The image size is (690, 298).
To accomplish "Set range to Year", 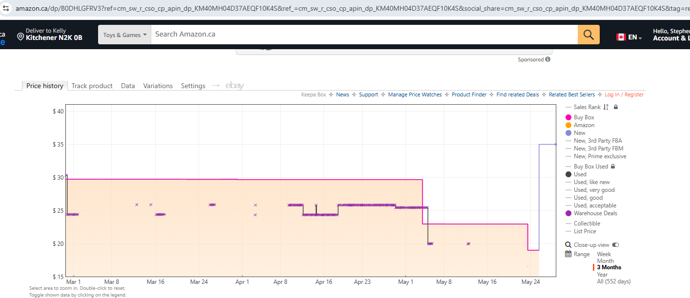I will click(603, 275).
